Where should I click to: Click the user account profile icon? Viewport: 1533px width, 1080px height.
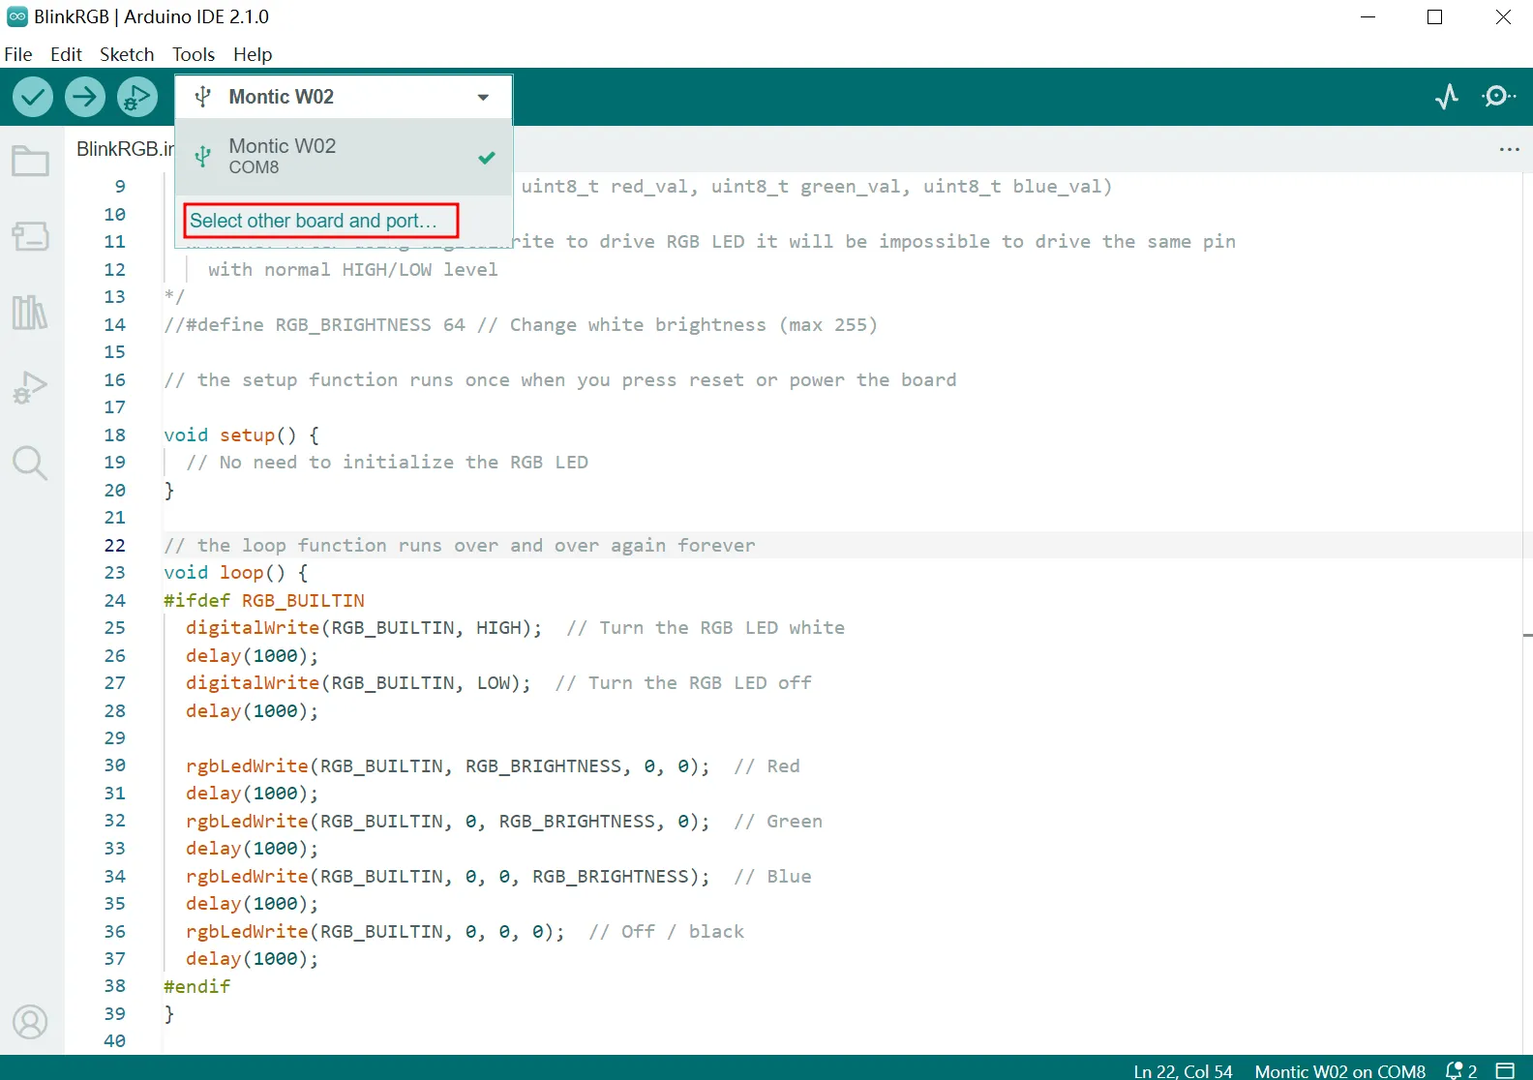tap(30, 1022)
